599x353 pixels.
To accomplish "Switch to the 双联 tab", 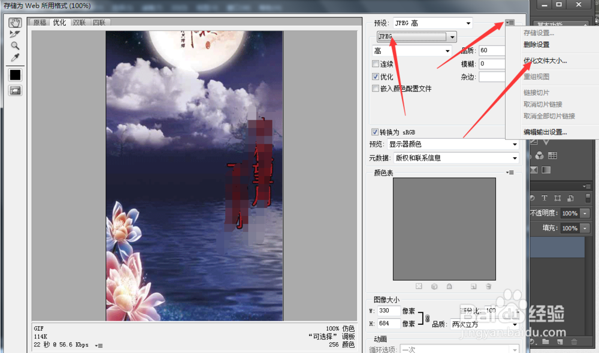I will click(x=78, y=22).
